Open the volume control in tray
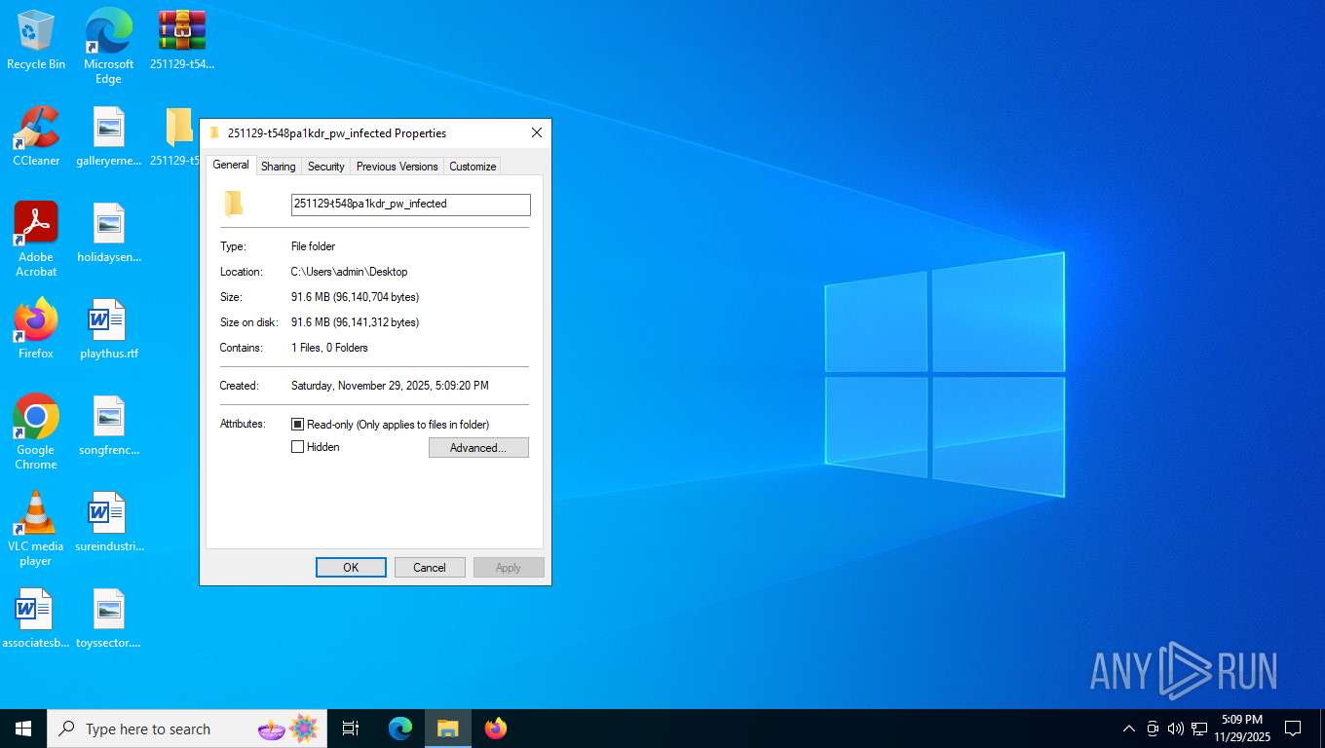Viewport: 1325px width, 748px height. tap(1176, 729)
